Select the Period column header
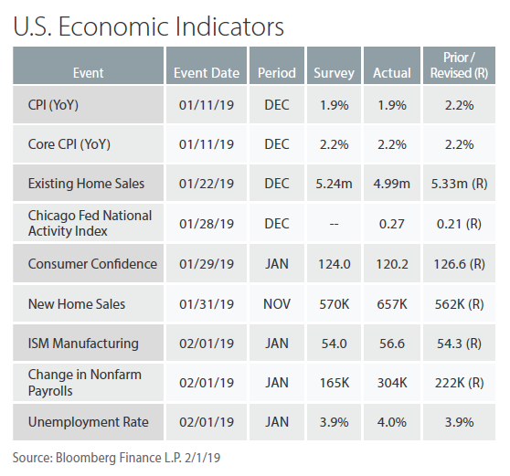Screen dimensions: 510x476 click(277, 66)
